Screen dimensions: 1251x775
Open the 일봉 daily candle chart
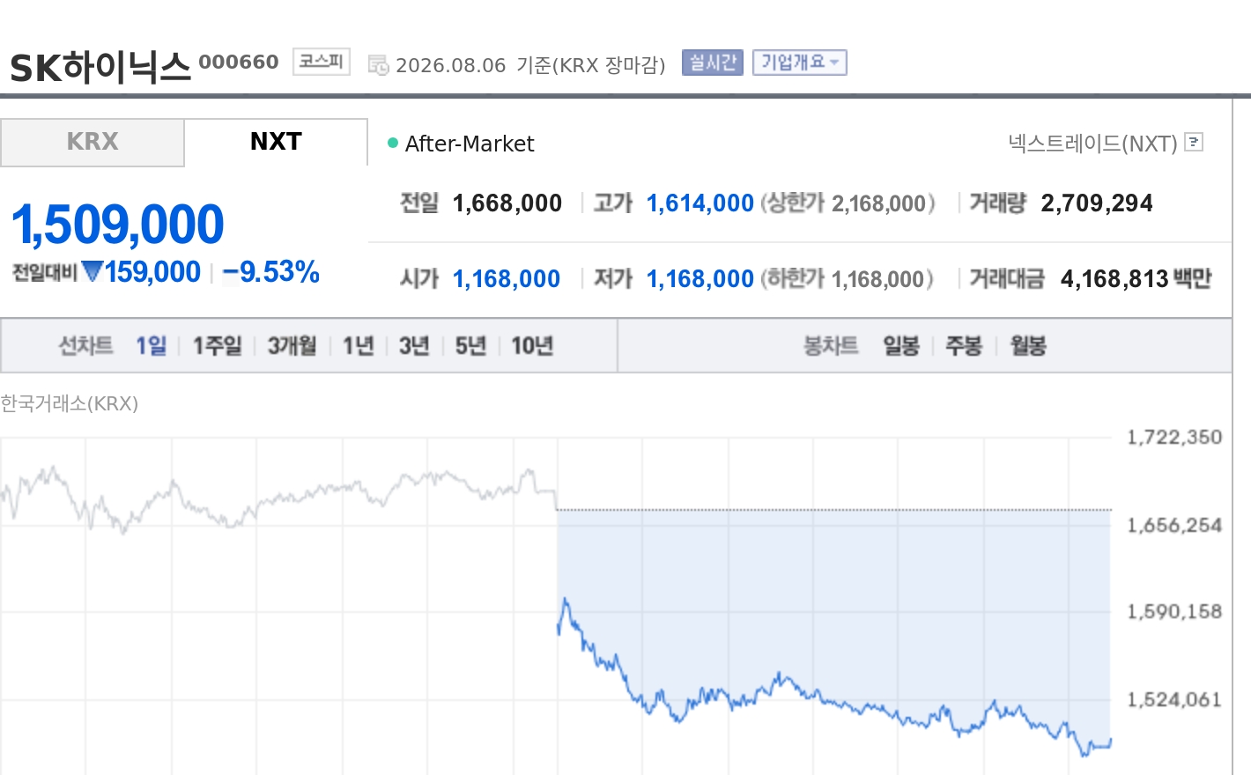coord(901,345)
